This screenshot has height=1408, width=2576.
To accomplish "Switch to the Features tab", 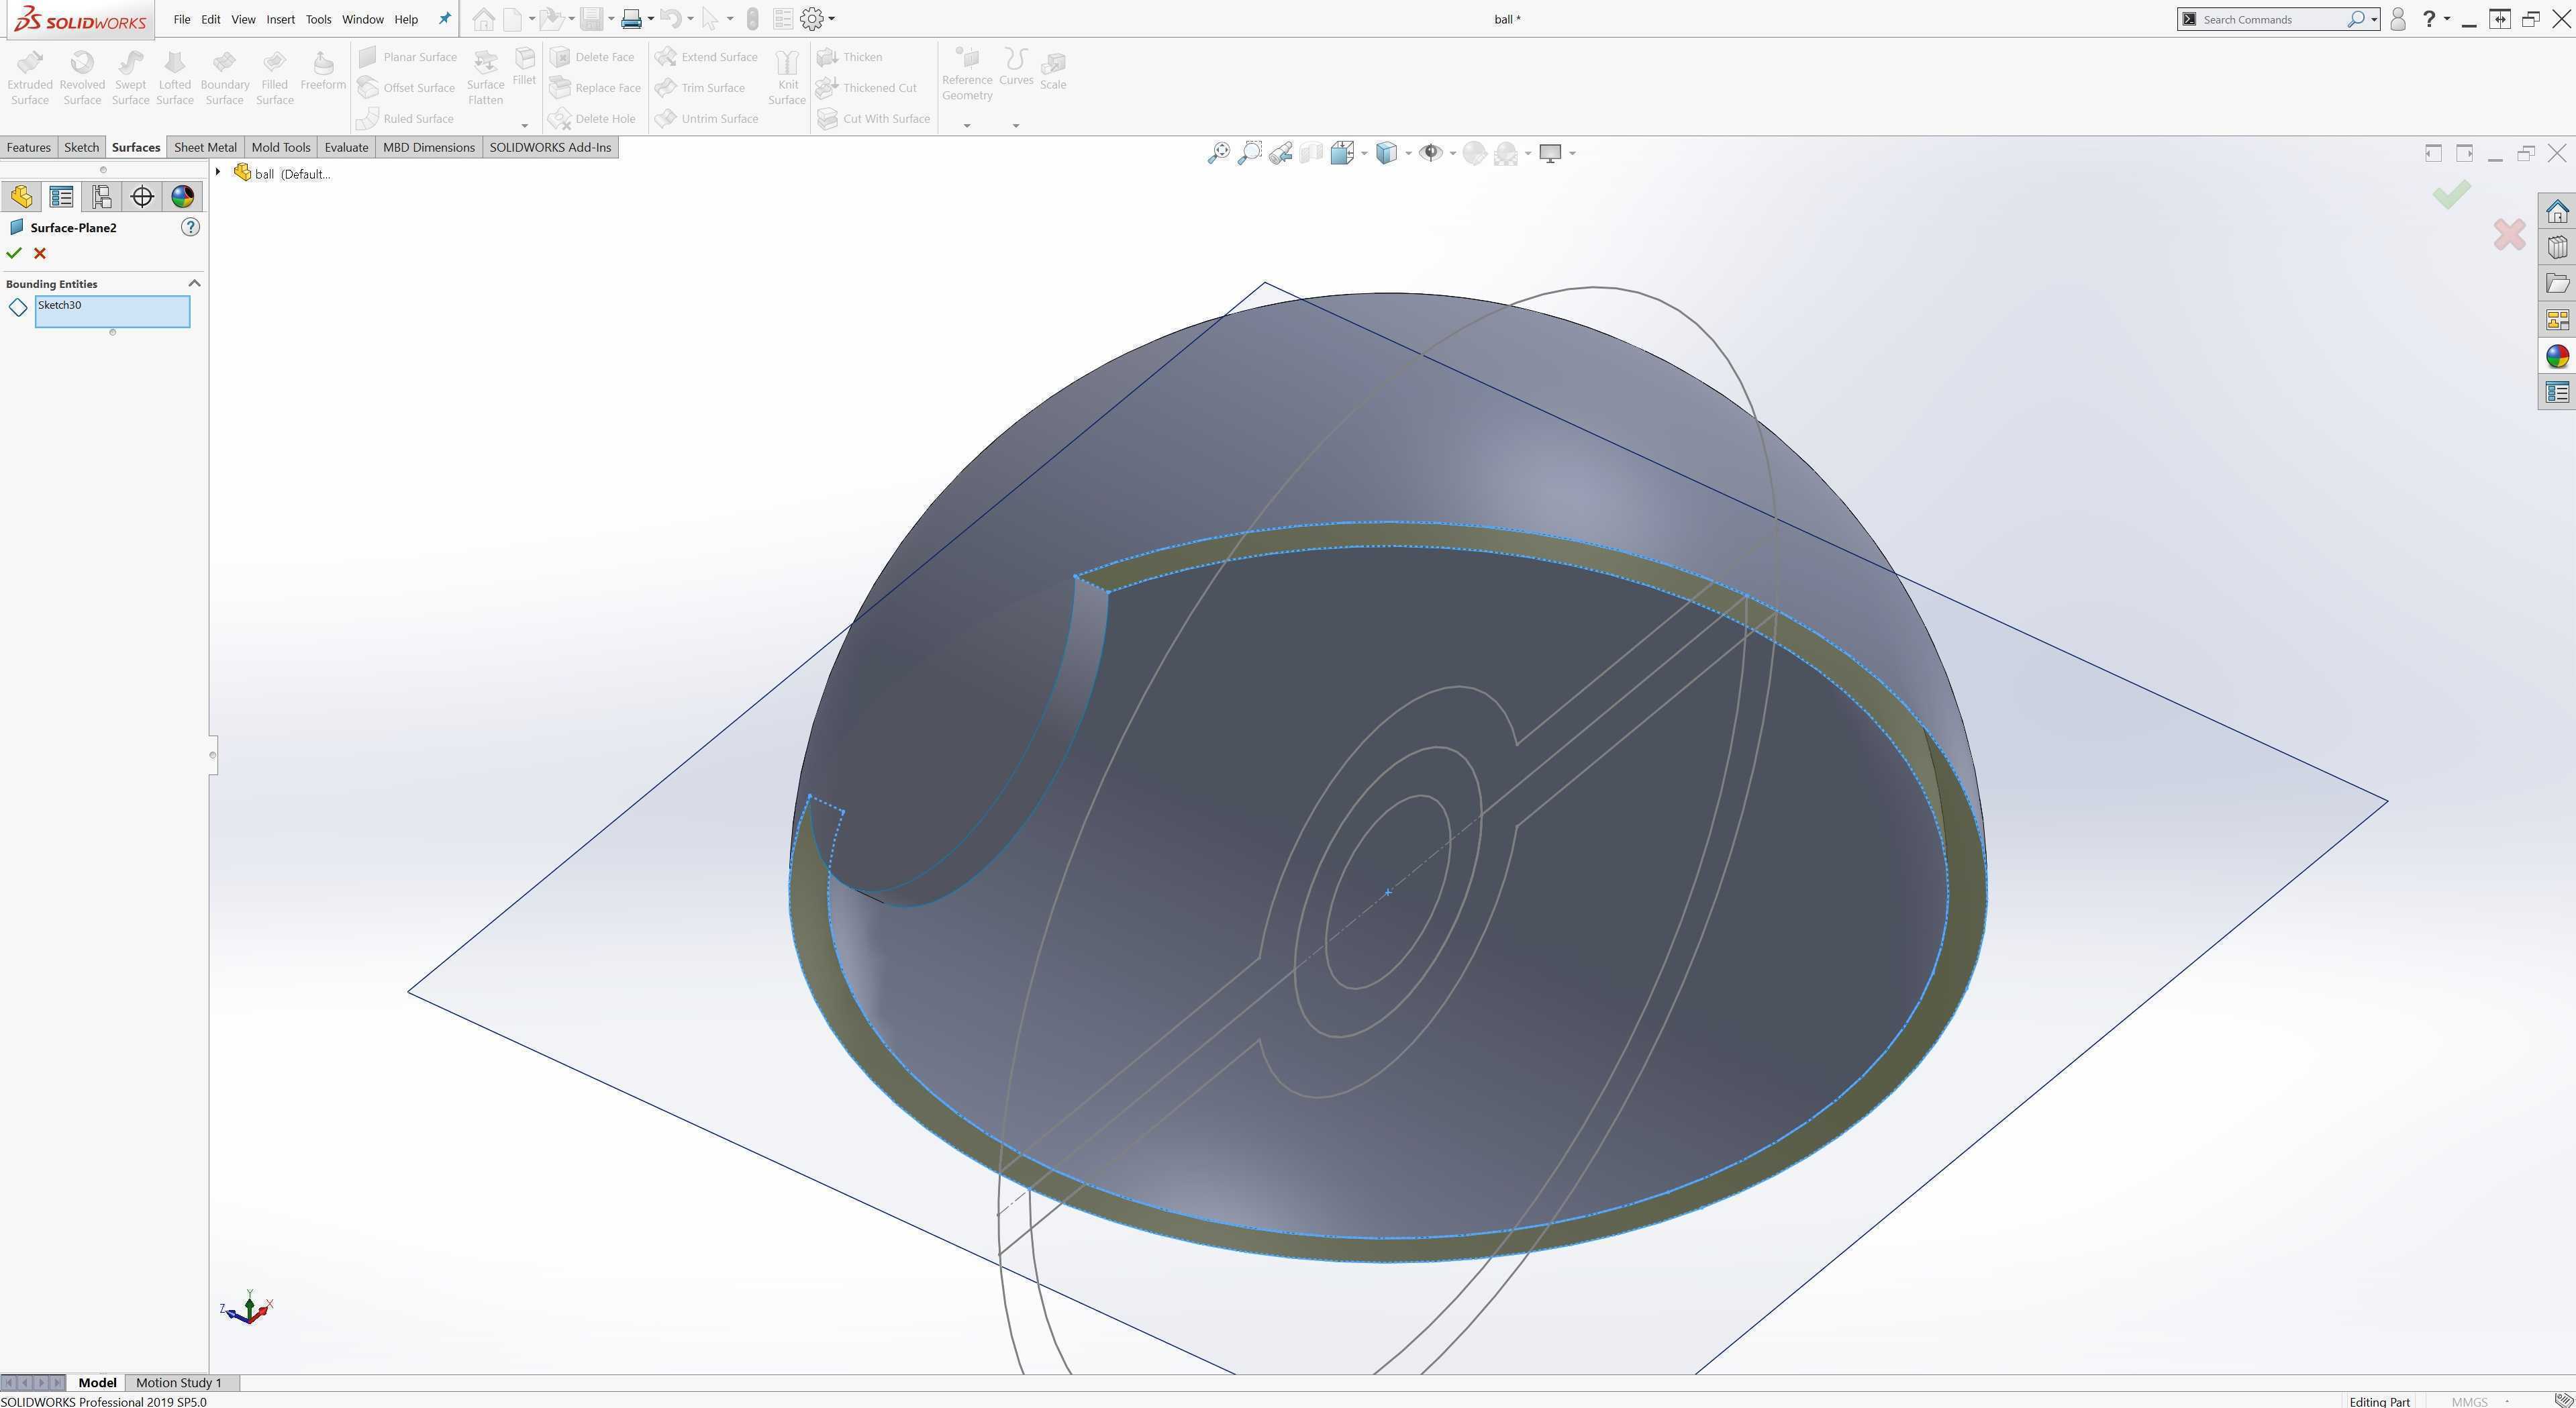I will point(28,147).
